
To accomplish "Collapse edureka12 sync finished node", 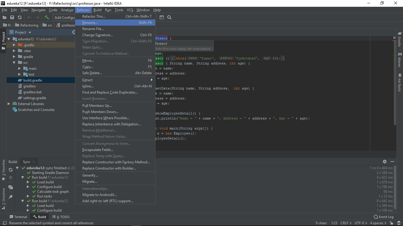I will 17,168.
